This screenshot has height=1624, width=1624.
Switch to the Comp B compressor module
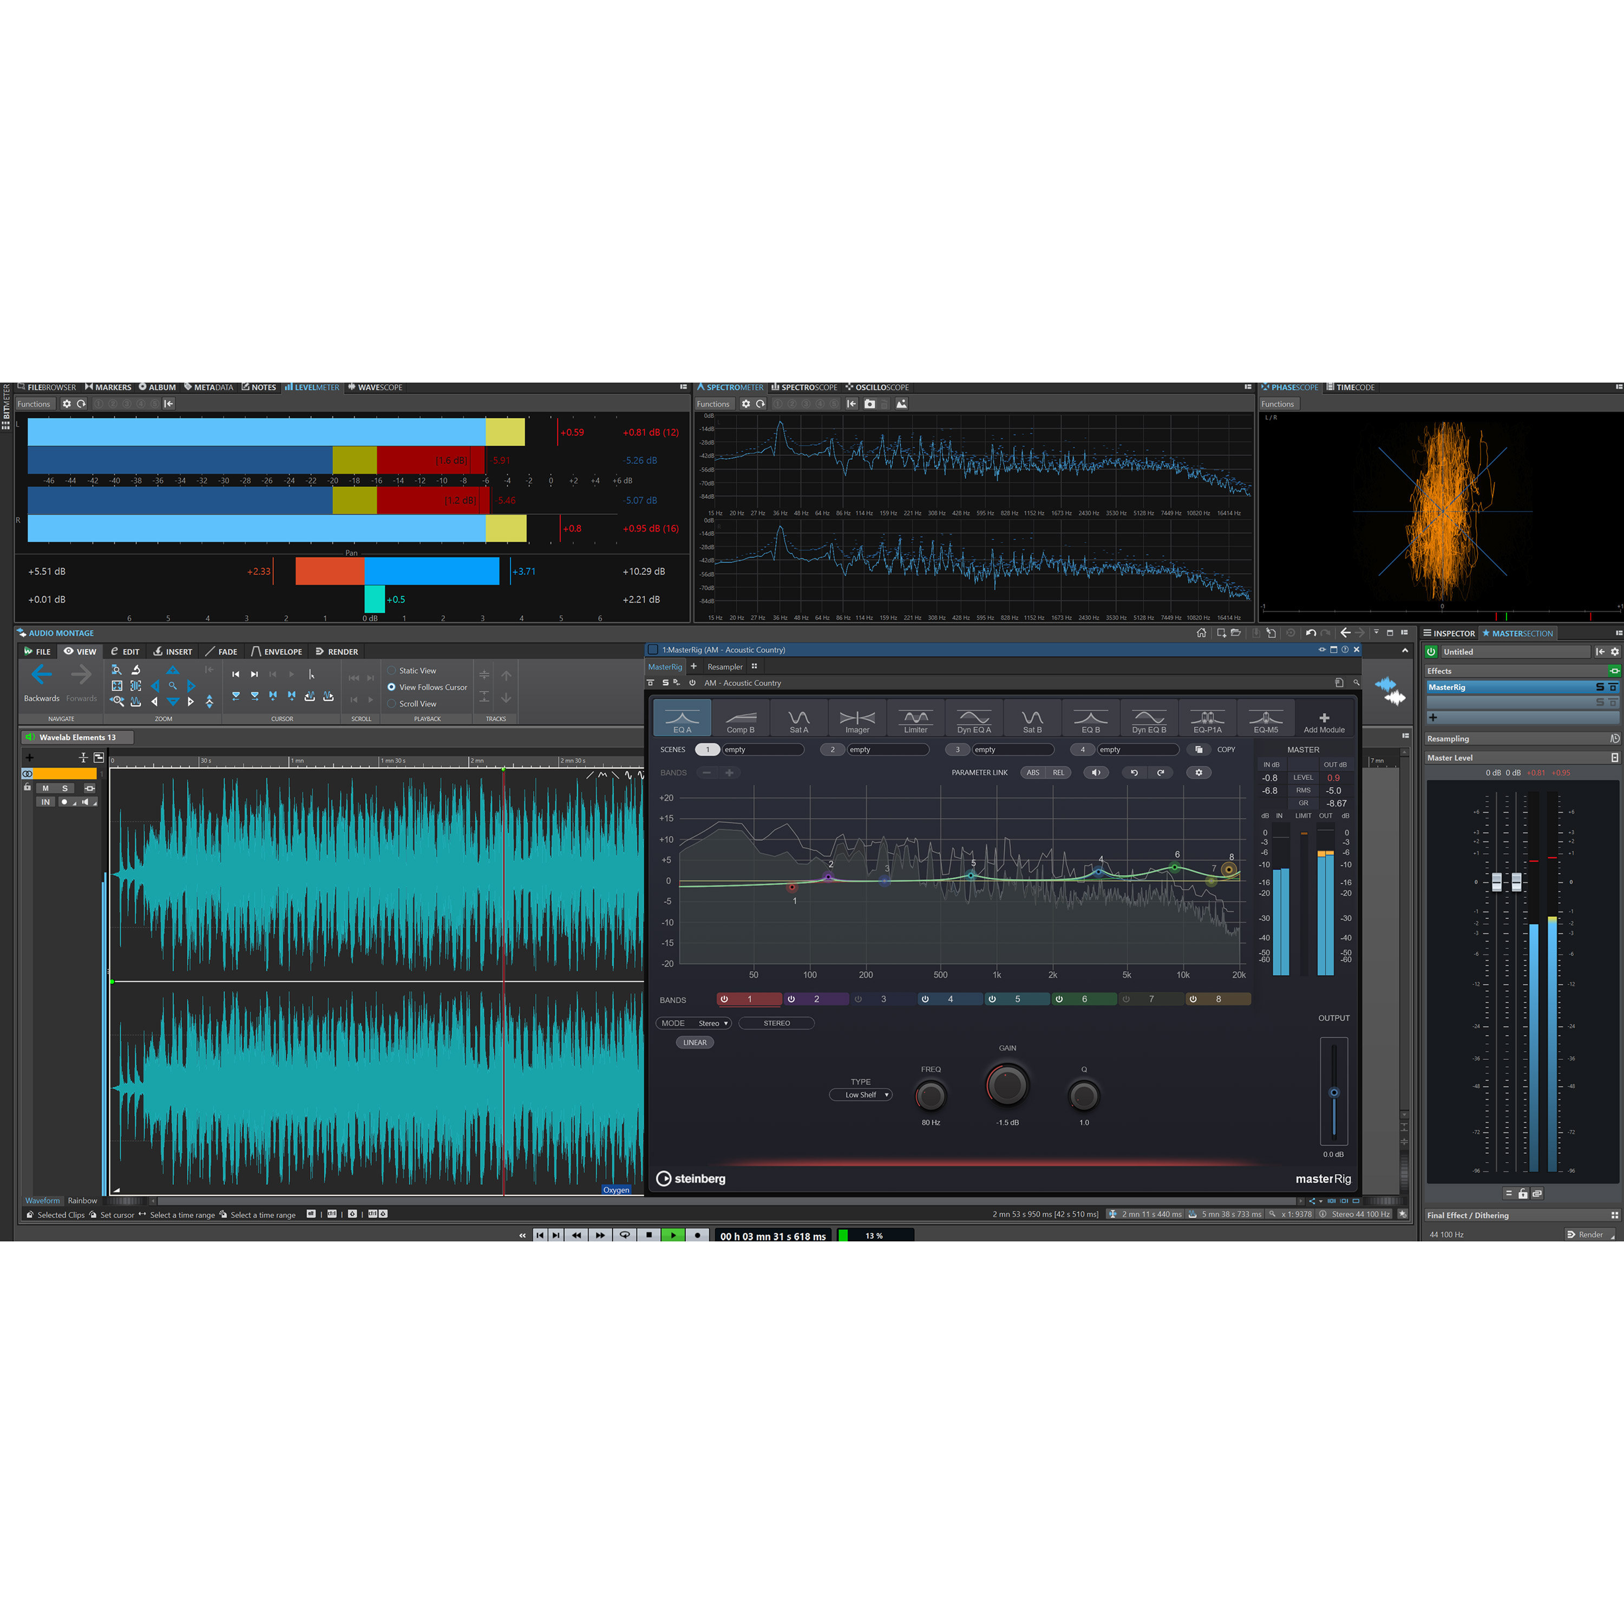pos(741,719)
